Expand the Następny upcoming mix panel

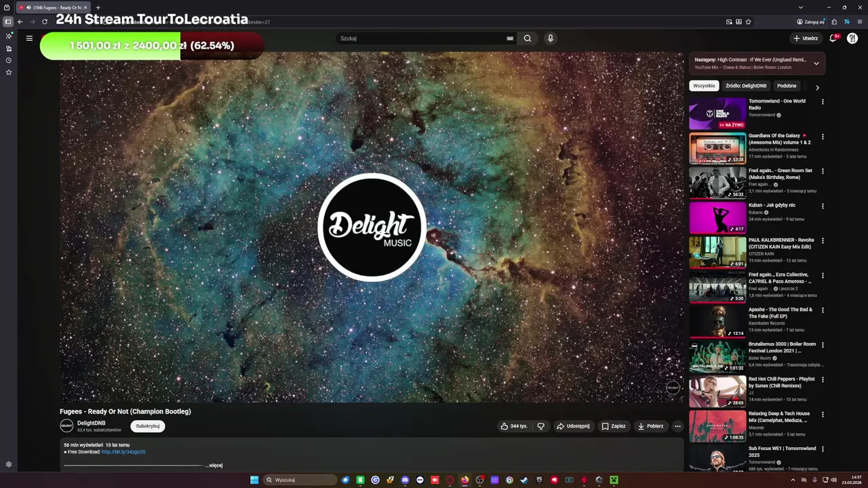tap(816, 64)
